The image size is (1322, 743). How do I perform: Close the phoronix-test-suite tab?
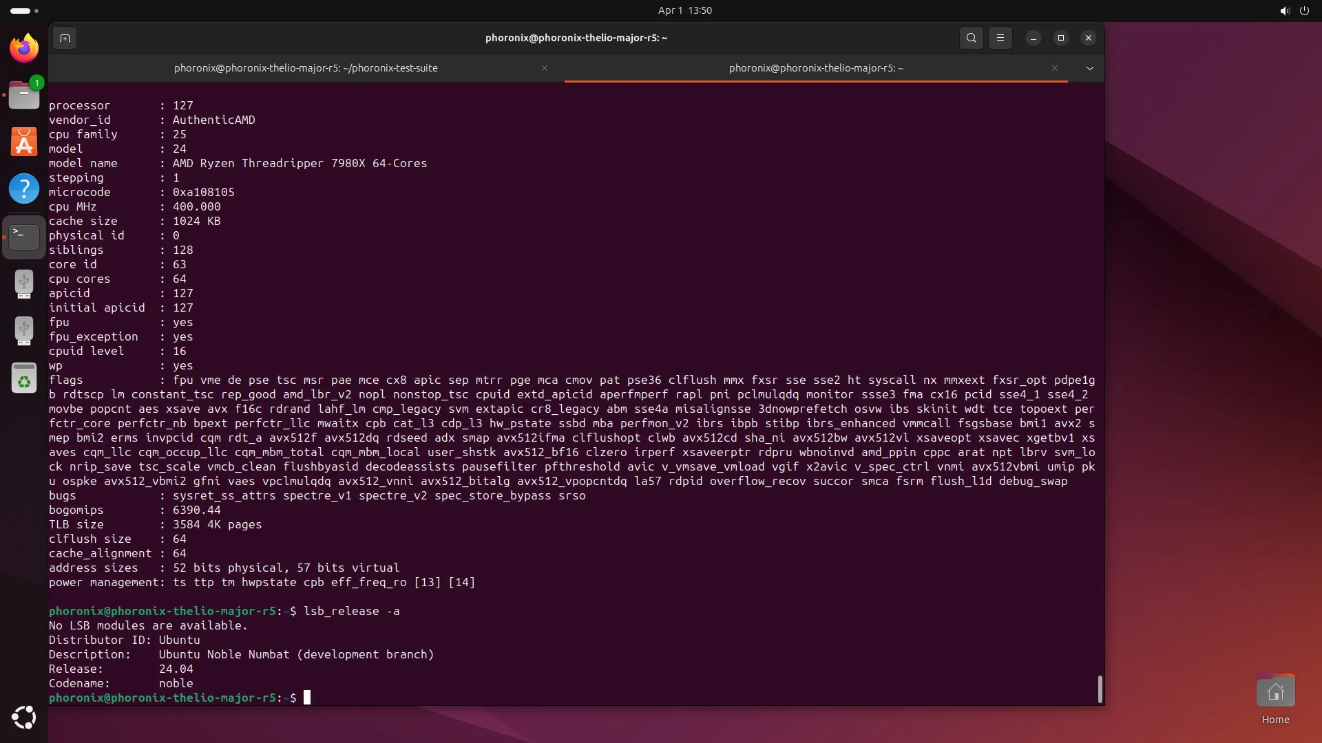(544, 68)
